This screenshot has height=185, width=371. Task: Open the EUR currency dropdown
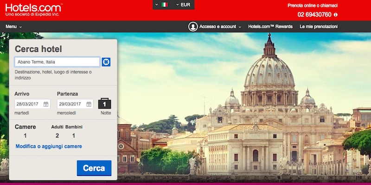pyautogui.click(x=183, y=5)
